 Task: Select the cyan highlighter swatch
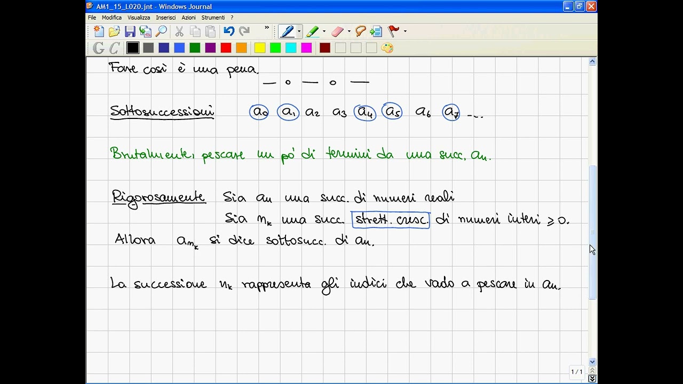tap(291, 48)
